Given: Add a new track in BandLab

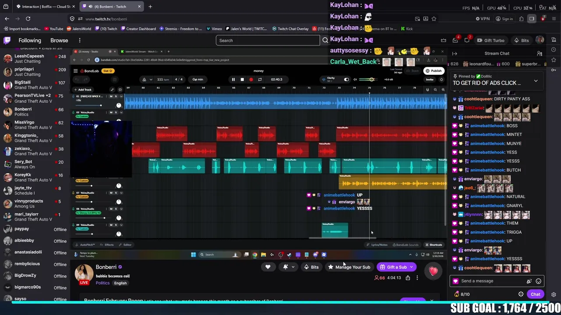Looking at the screenshot, I should pyautogui.click(x=83, y=90).
